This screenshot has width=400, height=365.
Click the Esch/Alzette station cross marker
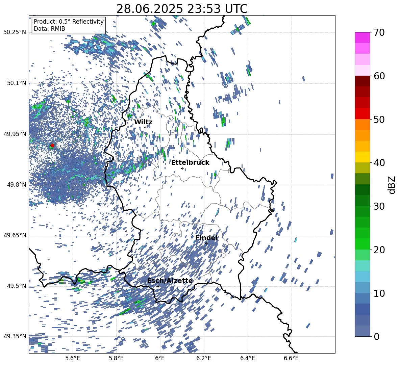pos(158,286)
